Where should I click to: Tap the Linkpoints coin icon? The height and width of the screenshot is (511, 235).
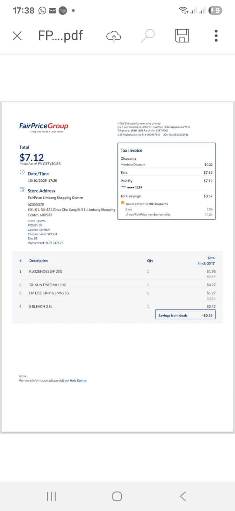tap(123, 203)
